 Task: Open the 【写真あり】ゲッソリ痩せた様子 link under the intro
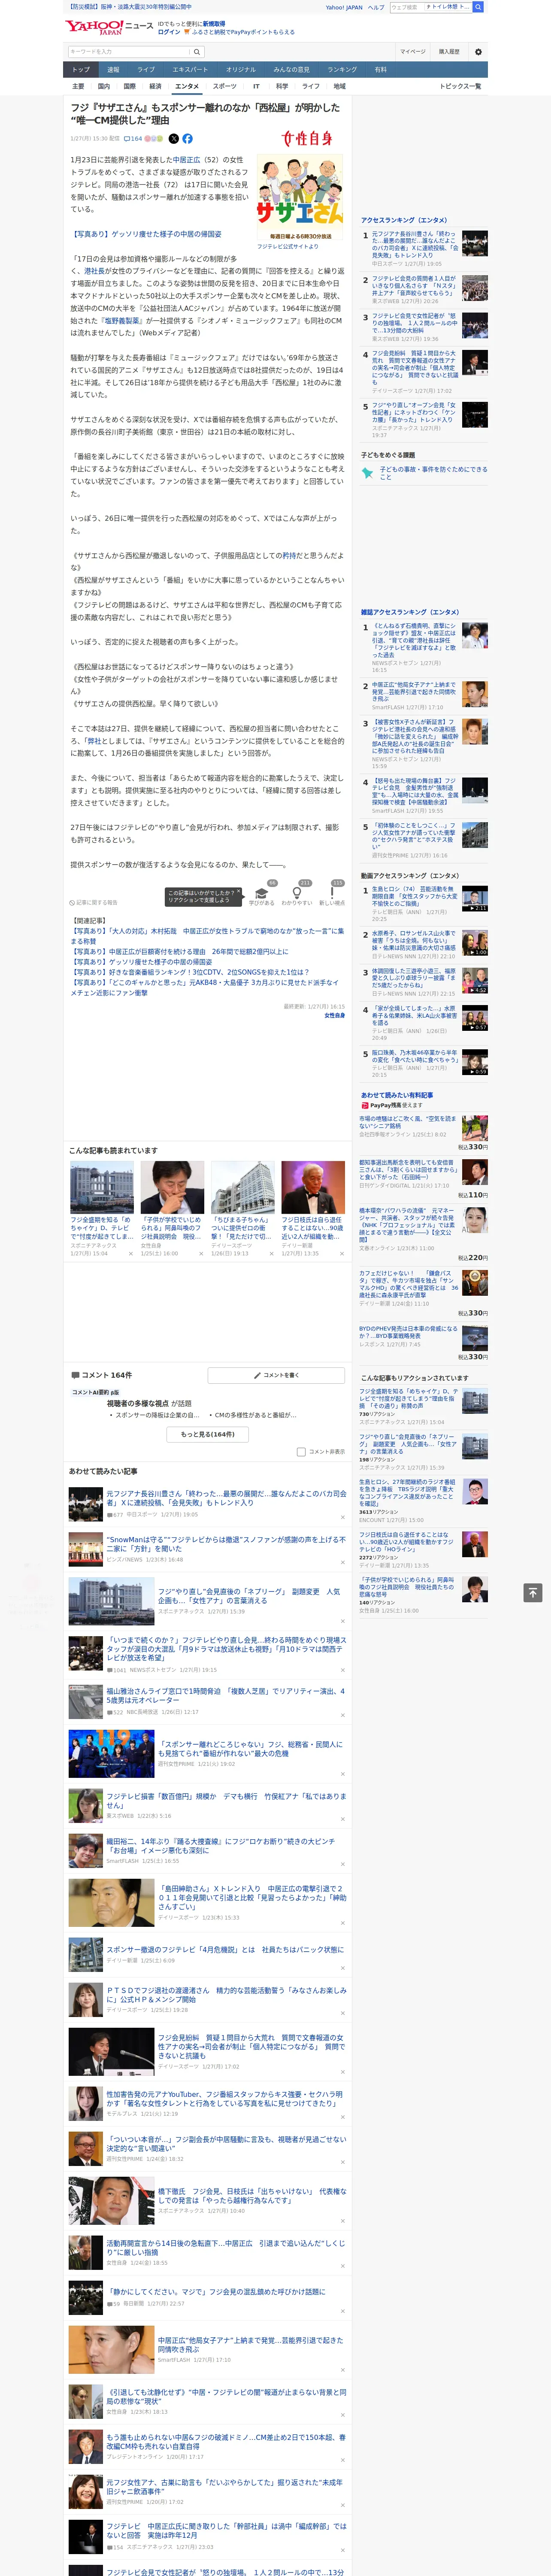(146, 234)
